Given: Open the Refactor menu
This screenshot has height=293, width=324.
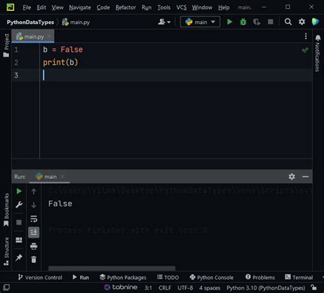Looking at the screenshot, I should pyautogui.click(x=126, y=8).
